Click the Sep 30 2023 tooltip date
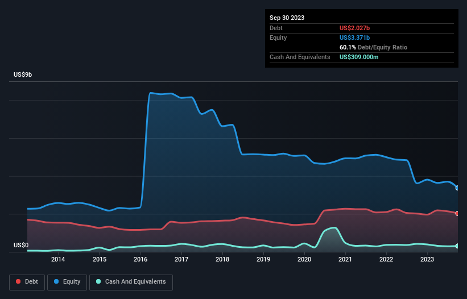Viewport: 467px width, 299px height. tap(287, 18)
